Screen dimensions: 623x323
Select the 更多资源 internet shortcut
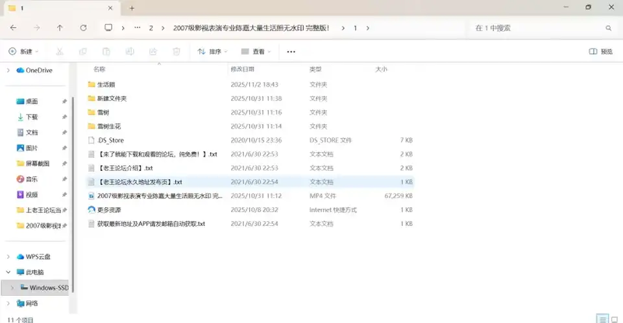coord(250,210)
